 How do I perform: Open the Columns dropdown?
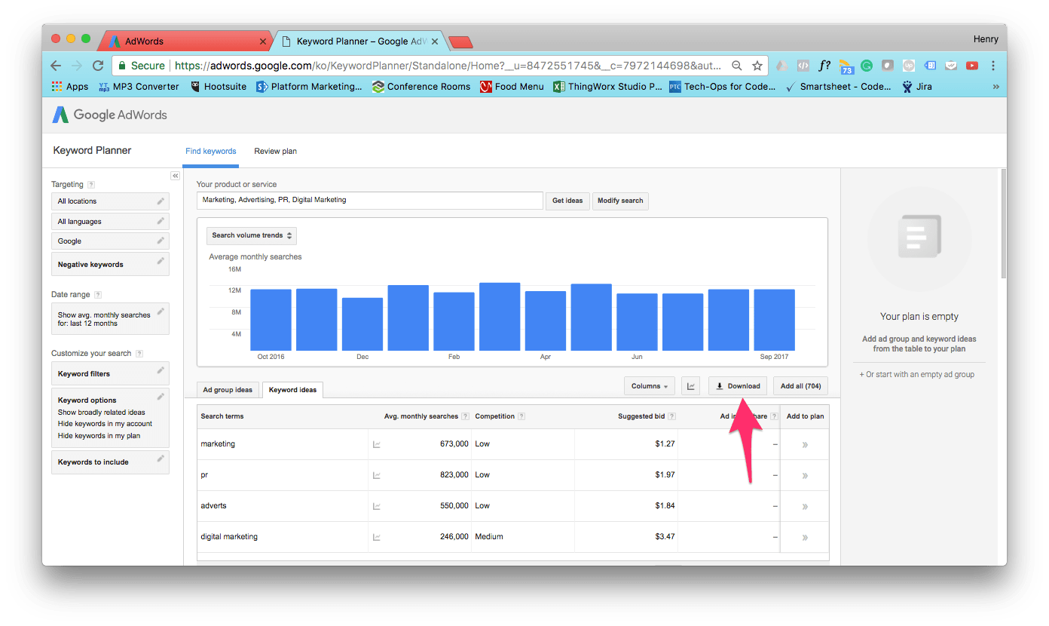point(650,386)
